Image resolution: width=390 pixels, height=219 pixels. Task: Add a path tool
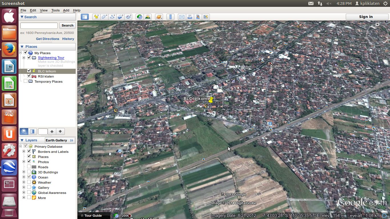coord(112,17)
